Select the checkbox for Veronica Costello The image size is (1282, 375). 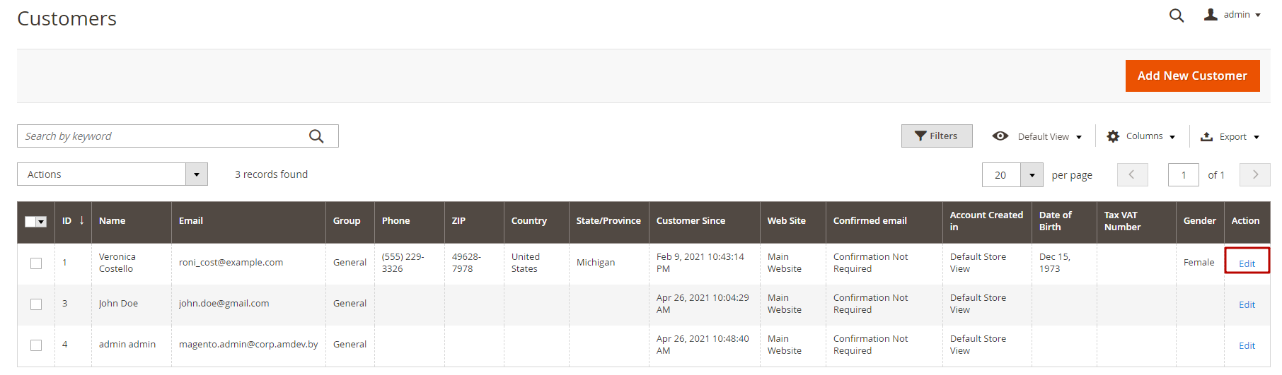tap(36, 263)
